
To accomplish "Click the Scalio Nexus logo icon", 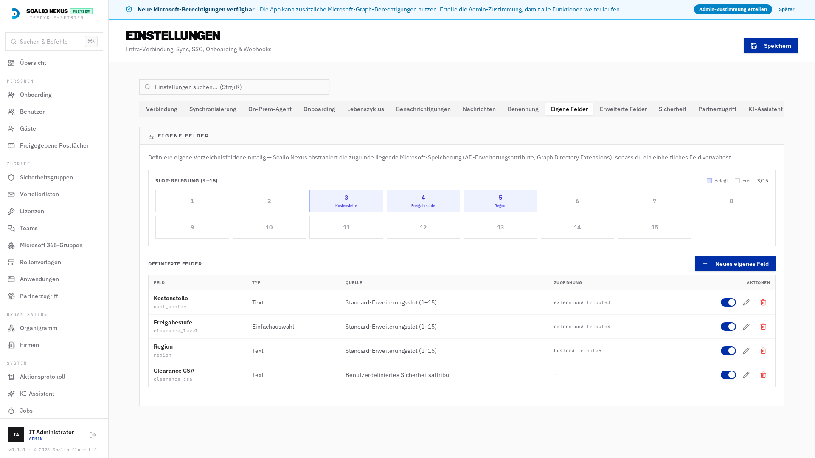I will pyautogui.click(x=15, y=14).
